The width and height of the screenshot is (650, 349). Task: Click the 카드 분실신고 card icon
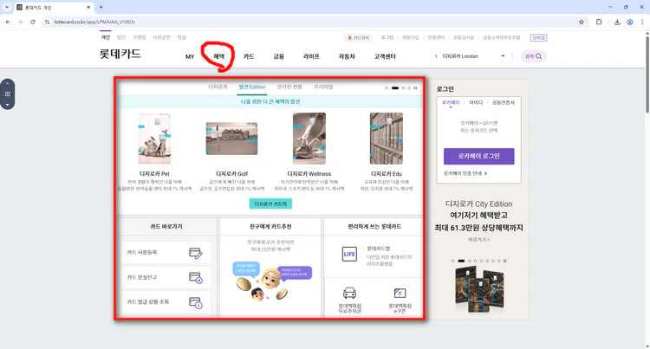point(195,277)
